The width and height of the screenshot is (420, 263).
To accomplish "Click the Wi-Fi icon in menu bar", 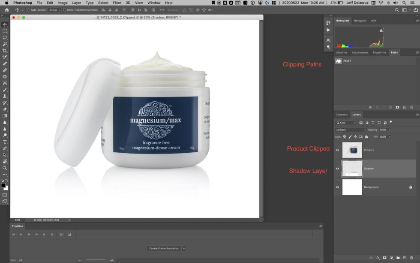I will pyautogui.click(x=381, y=3).
